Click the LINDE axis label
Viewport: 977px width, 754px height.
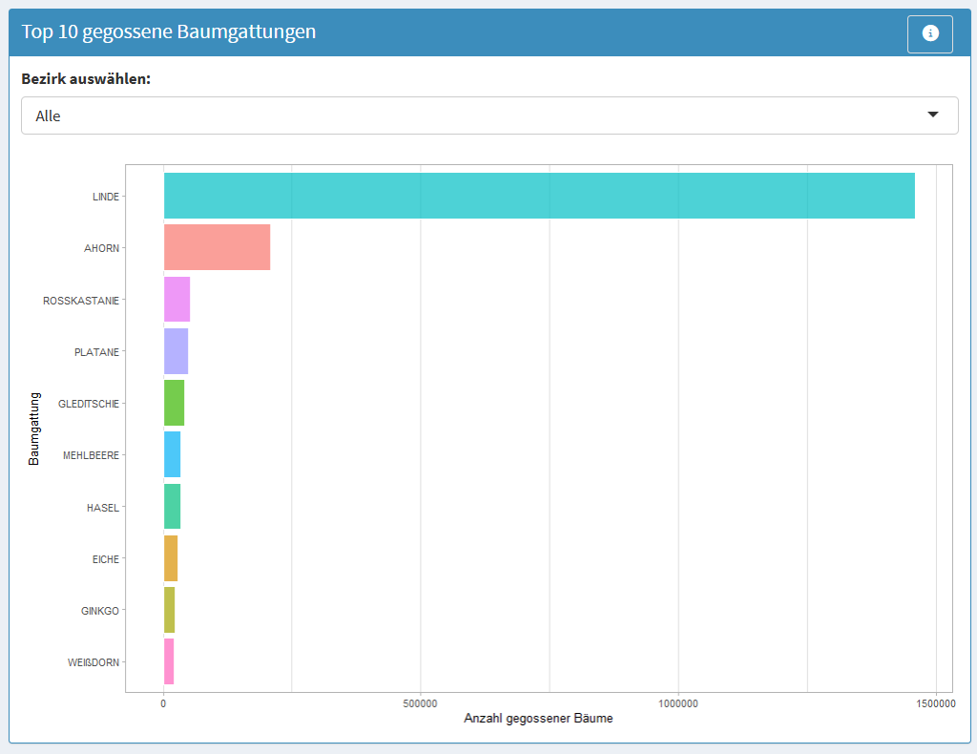[105, 197]
